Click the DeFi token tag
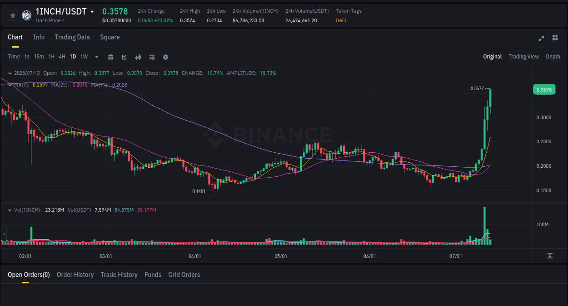The height and width of the screenshot is (306, 568). coord(341,20)
